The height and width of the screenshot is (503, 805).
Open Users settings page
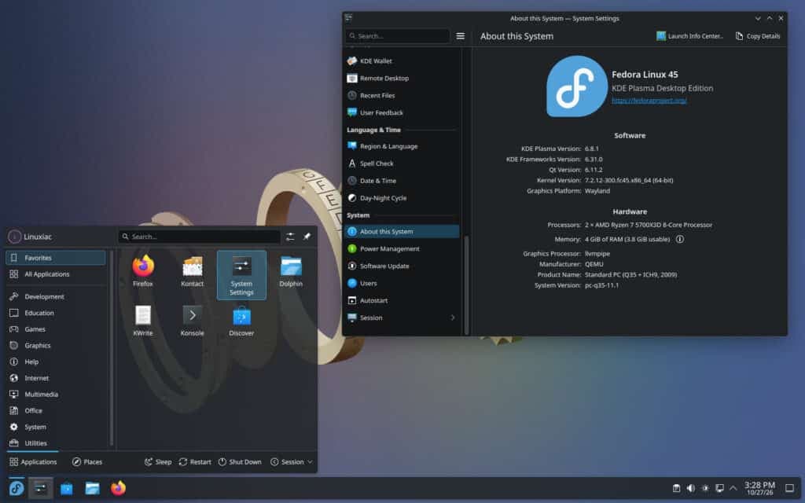tap(402, 283)
